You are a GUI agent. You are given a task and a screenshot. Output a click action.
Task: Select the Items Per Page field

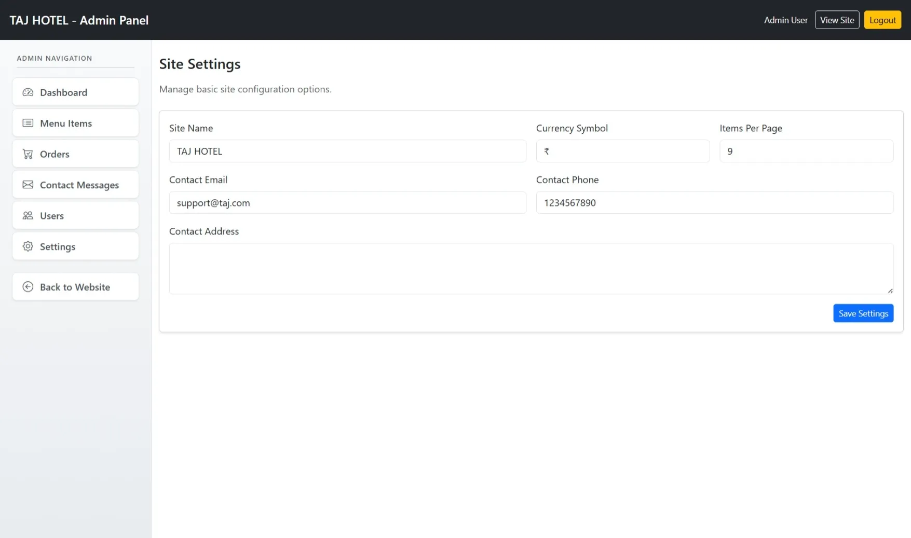[x=806, y=151]
